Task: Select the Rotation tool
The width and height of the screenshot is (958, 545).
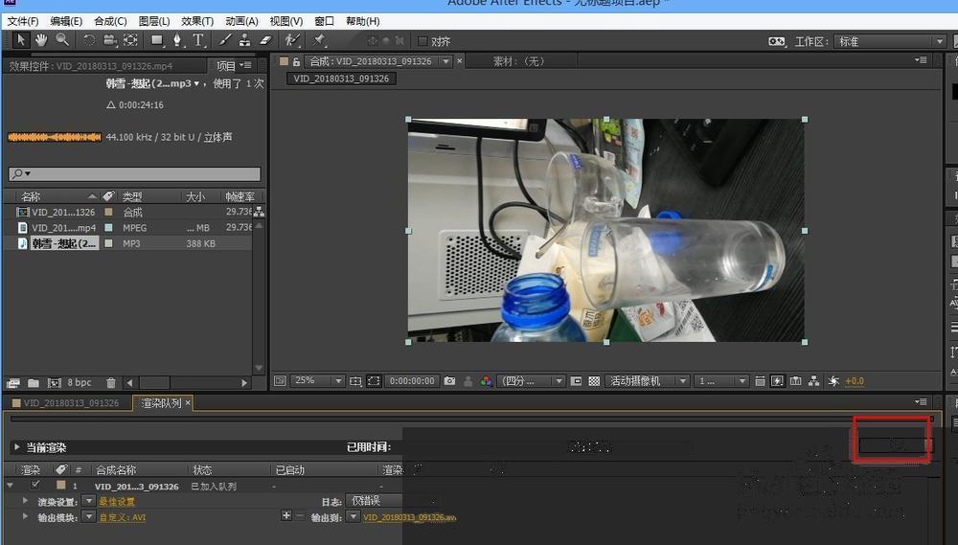Action: (89, 40)
